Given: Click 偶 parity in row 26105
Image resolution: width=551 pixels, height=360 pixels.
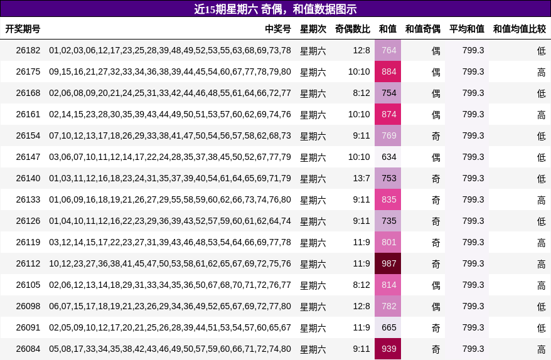Looking at the screenshot, I should 436,285.
